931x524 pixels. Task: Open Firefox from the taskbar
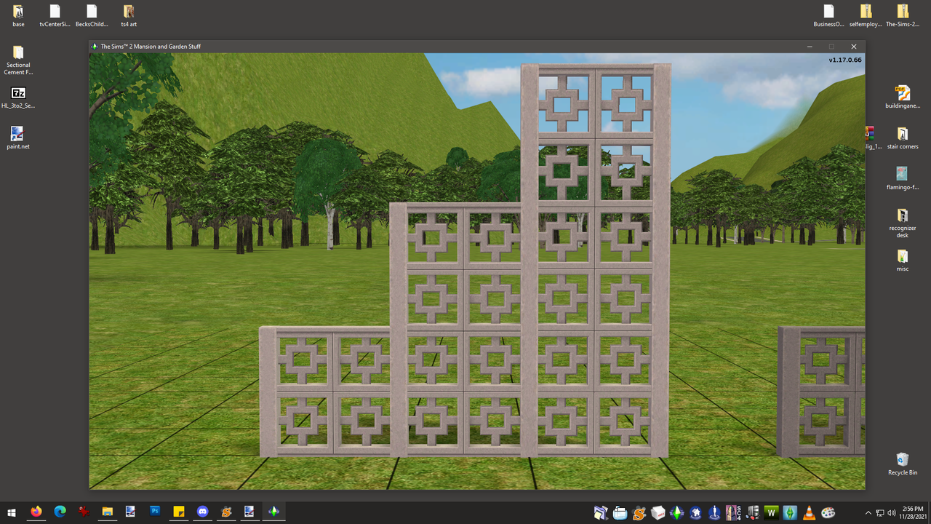point(36,512)
